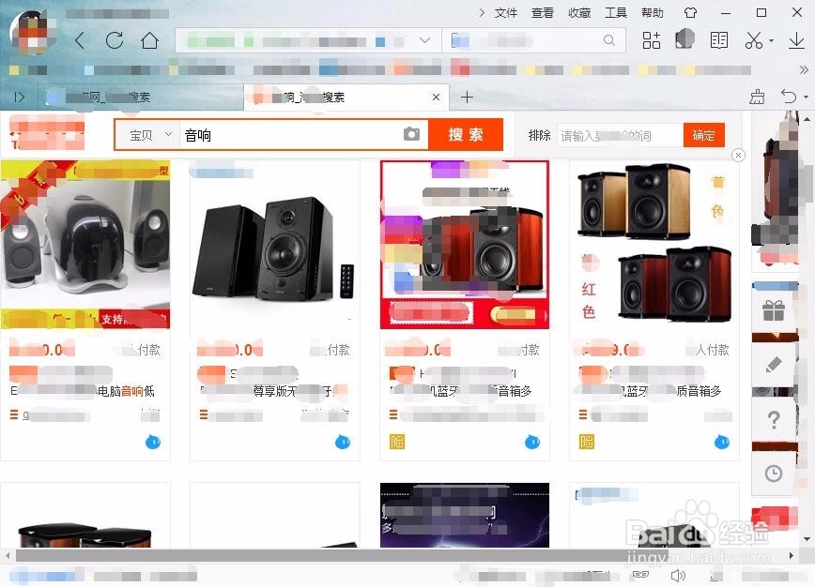The width and height of the screenshot is (815, 587).
Task: Open the product title ending with 电脑音响低
Action: (x=83, y=391)
